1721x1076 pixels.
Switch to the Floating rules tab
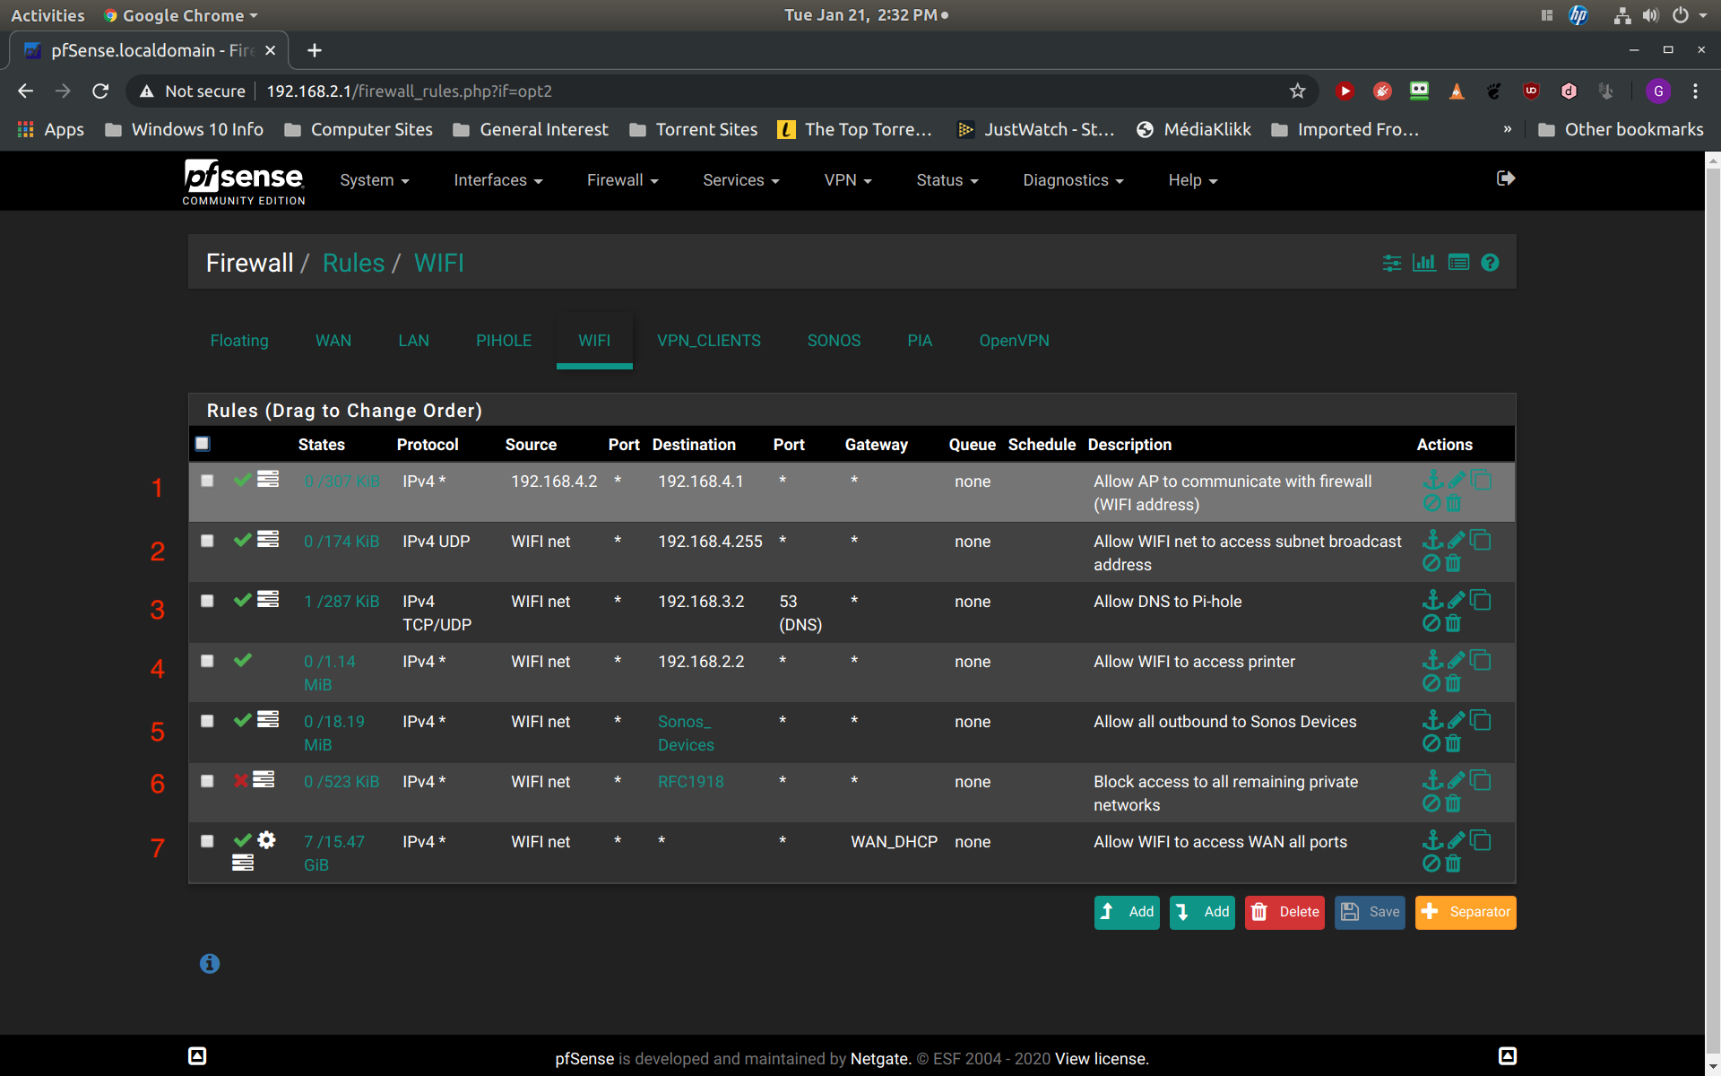point(239,341)
